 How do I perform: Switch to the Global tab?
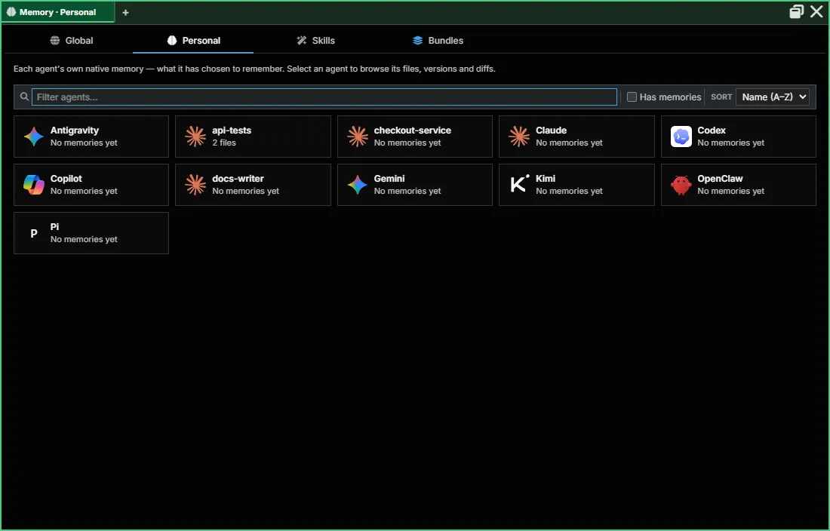72,40
